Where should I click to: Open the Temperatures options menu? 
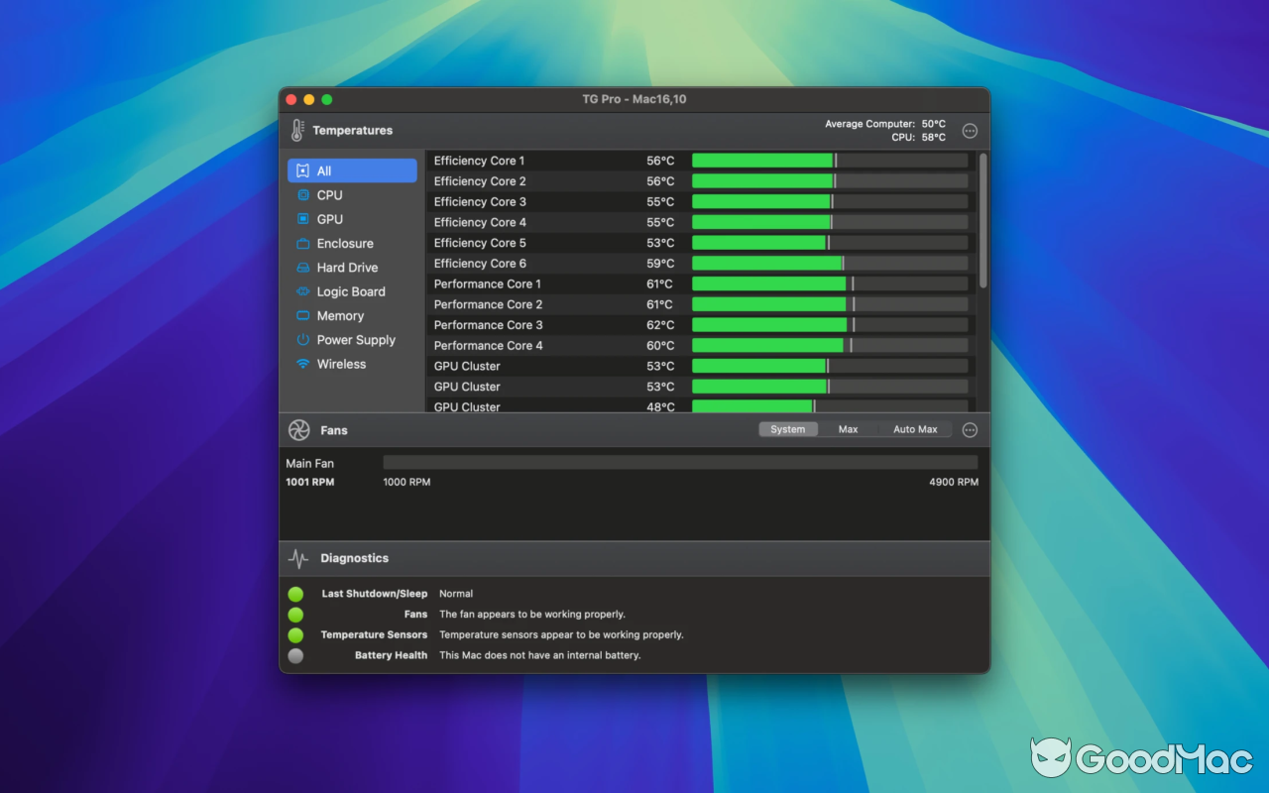970,130
